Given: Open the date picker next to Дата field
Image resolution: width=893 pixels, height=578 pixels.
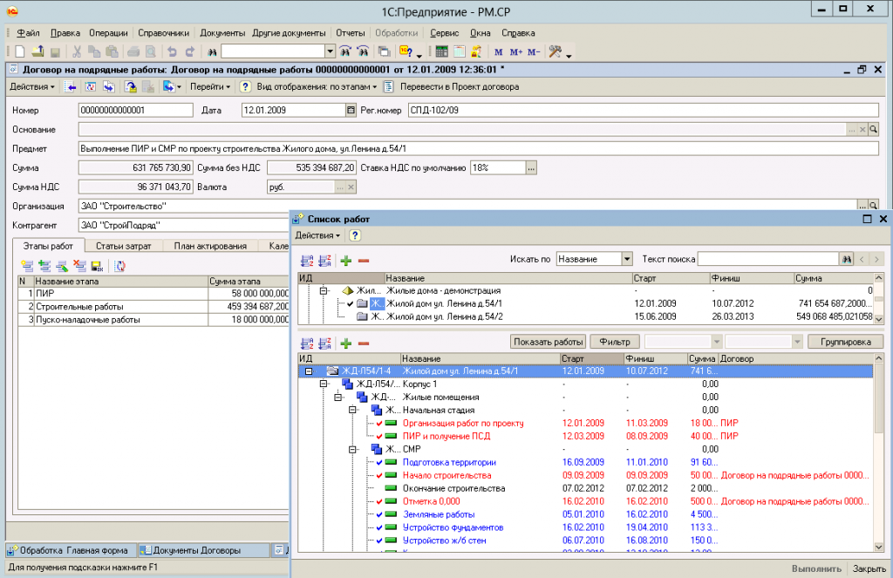Looking at the screenshot, I should 351,110.
